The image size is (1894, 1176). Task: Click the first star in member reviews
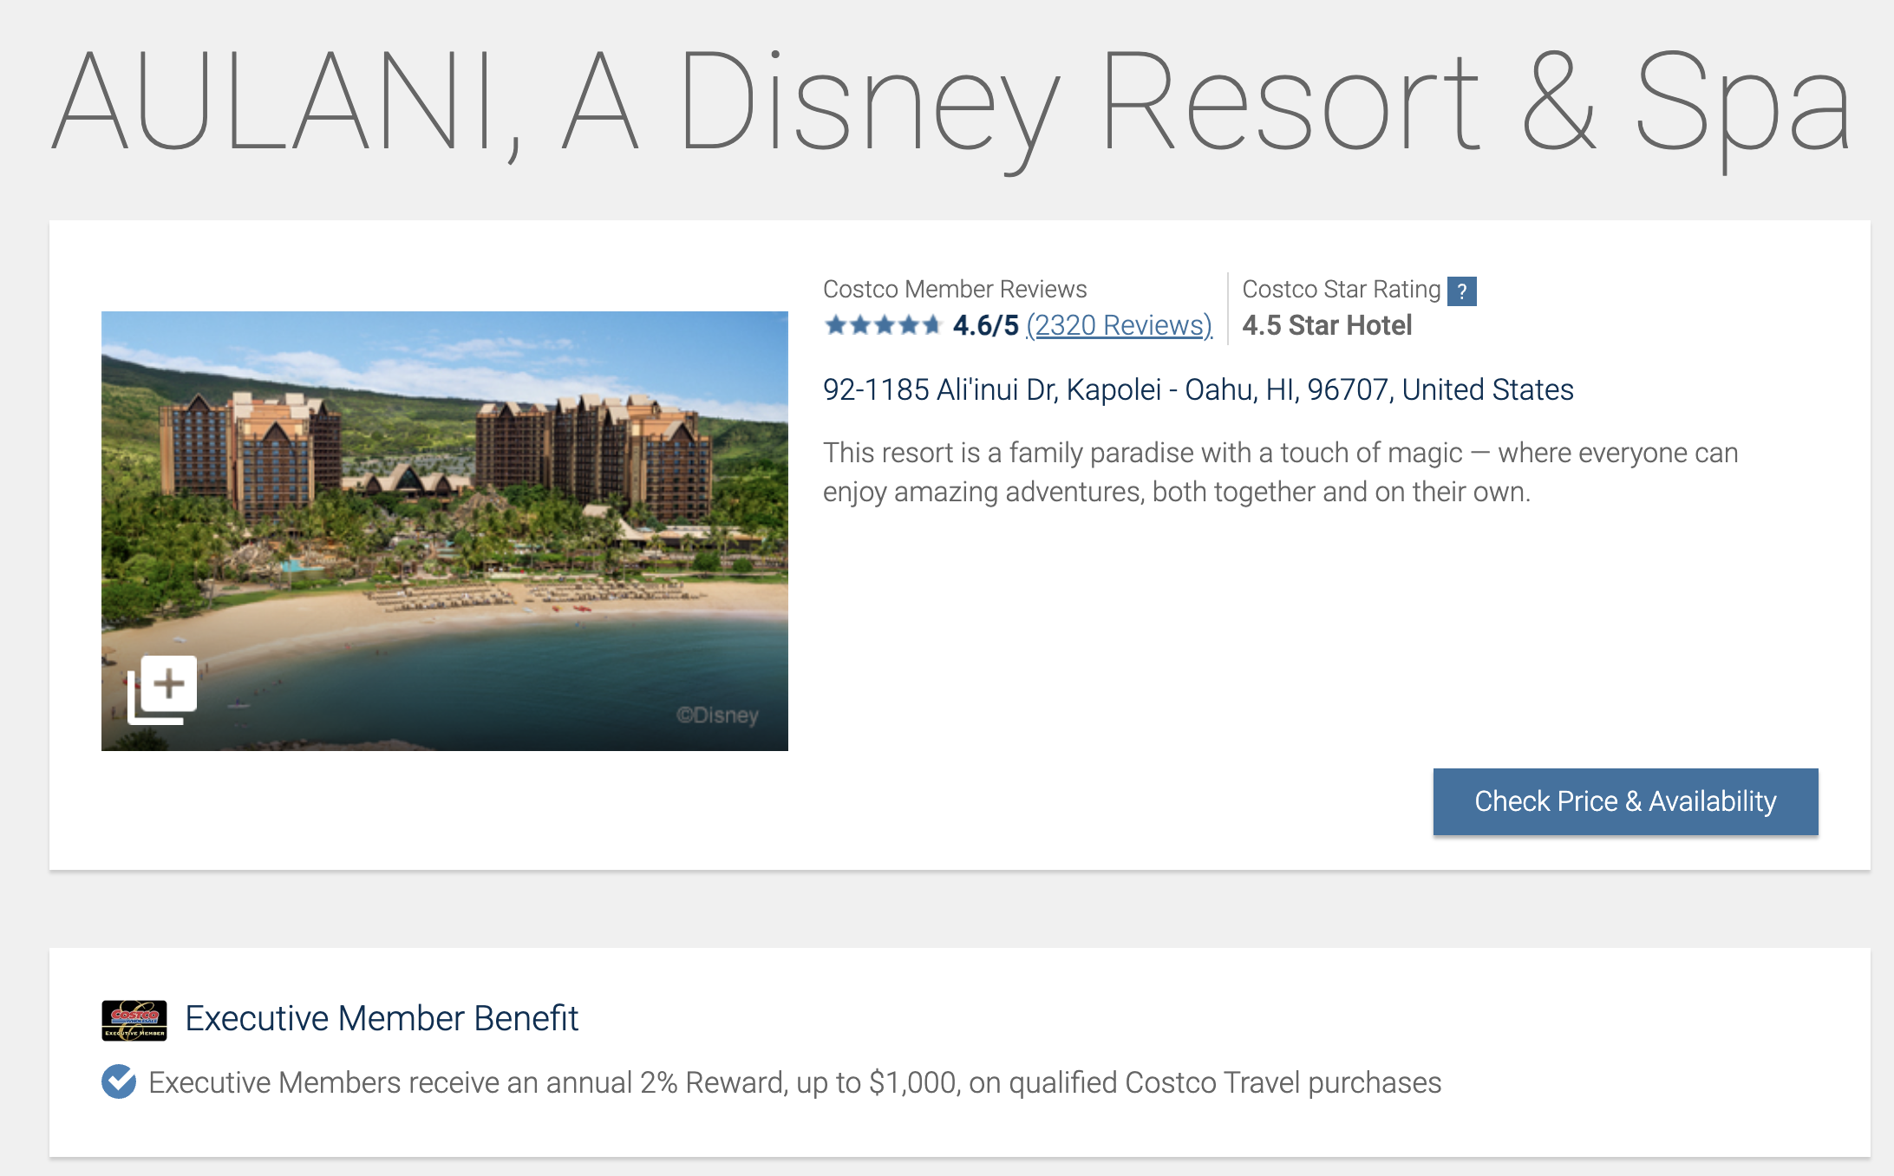pyautogui.click(x=835, y=326)
